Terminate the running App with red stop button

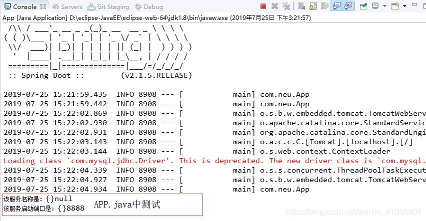pos(263,6)
